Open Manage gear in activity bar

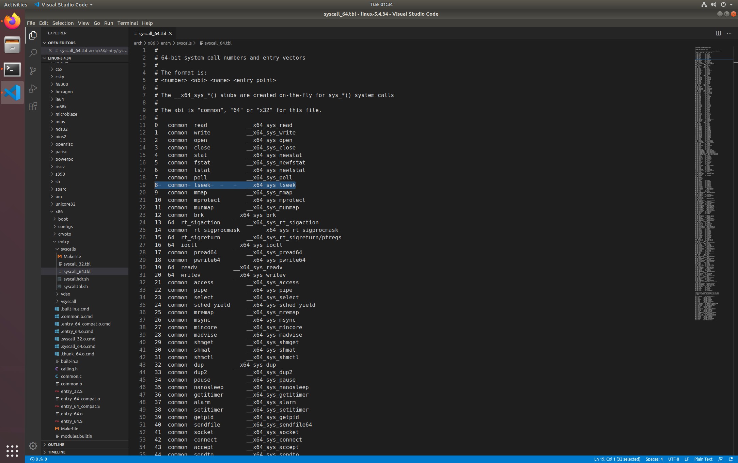(x=33, y=446)
